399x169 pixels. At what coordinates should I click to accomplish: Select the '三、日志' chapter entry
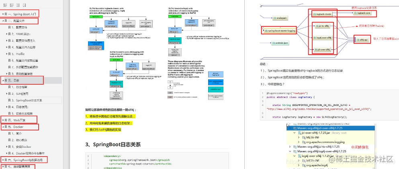point(14,81)
